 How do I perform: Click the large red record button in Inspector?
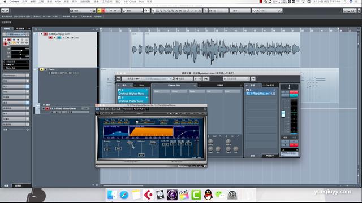point(6,43)
